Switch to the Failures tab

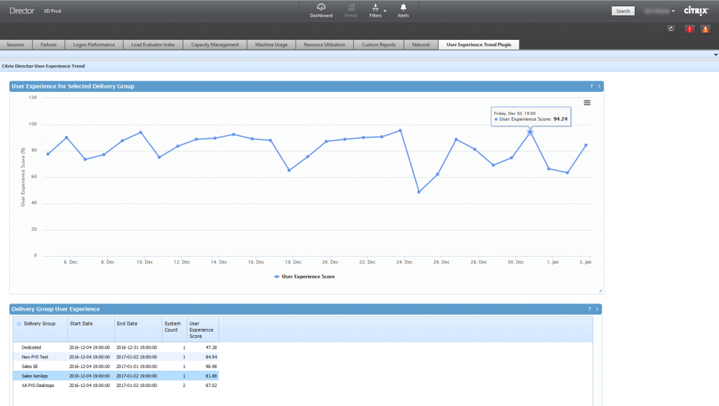(x=48, y=44)
